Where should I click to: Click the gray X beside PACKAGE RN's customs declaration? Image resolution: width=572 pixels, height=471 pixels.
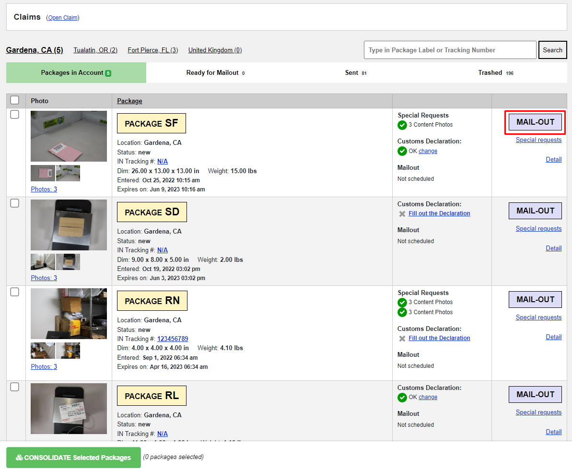point(402,338)
